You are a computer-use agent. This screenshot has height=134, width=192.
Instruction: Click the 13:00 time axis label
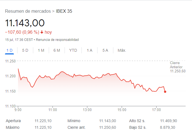tap(87, 110)
